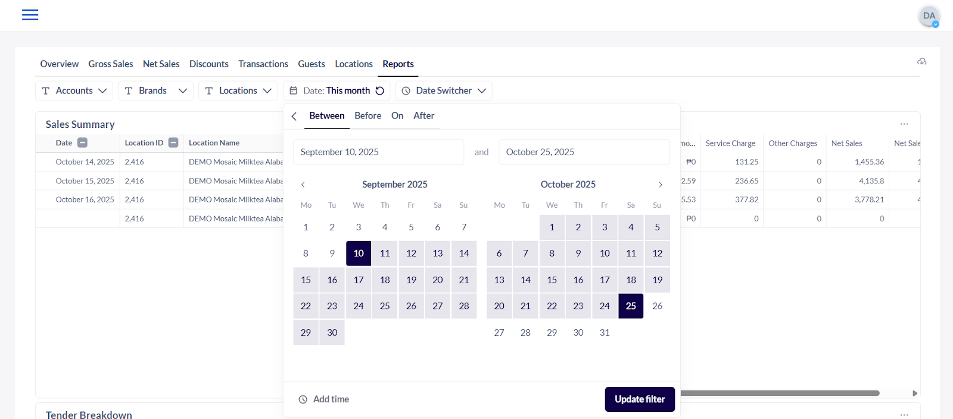Go to previous month in calendar
Viewport: 953px width, 419px height.
pos(303,185)
